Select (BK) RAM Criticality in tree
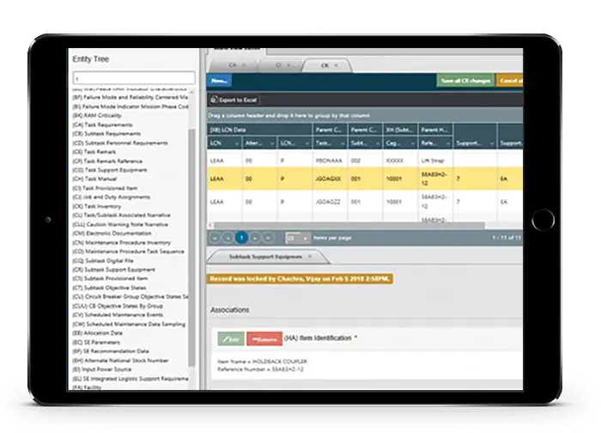 click(x=96, y=115)
